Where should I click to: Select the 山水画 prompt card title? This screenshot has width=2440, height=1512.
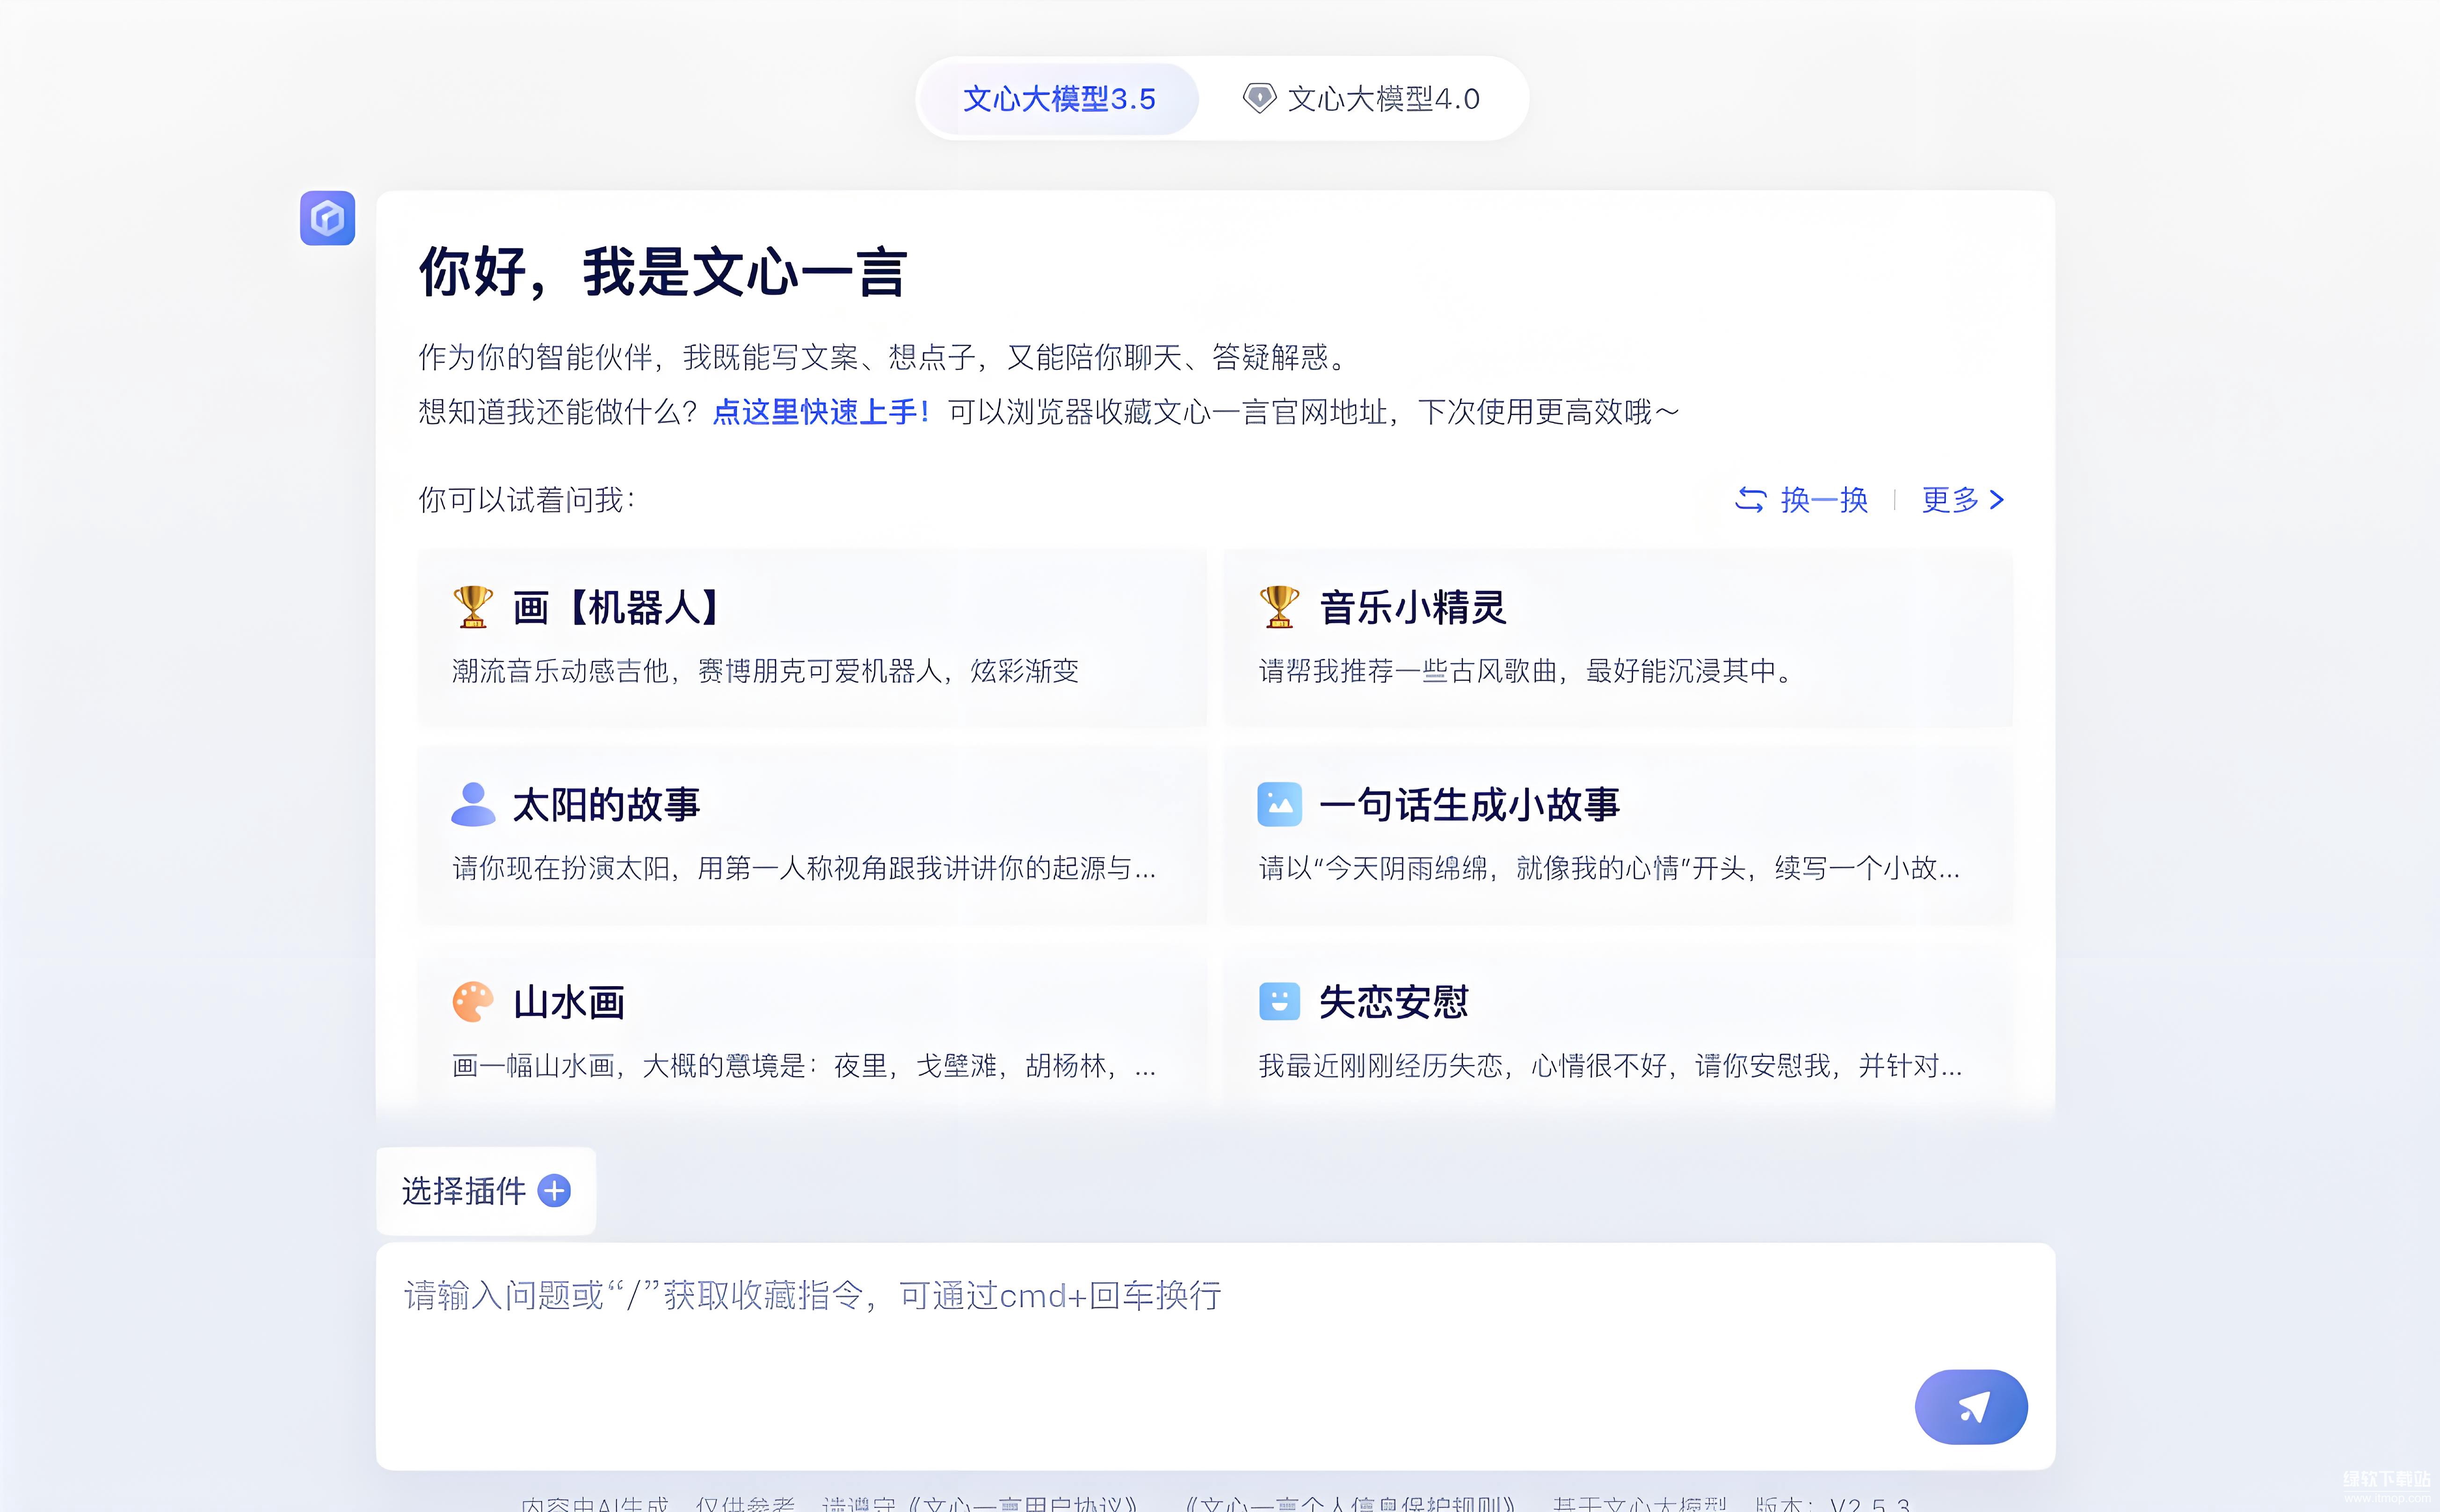[569, 1002]
